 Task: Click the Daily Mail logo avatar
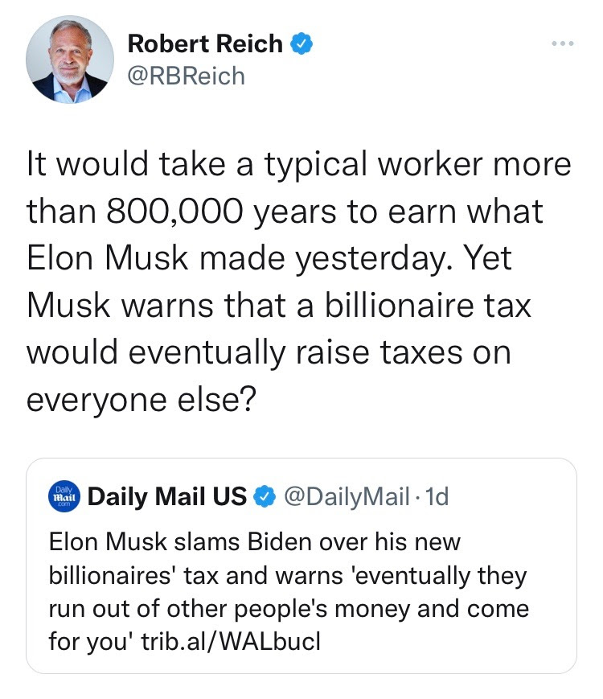click(63, 495)
